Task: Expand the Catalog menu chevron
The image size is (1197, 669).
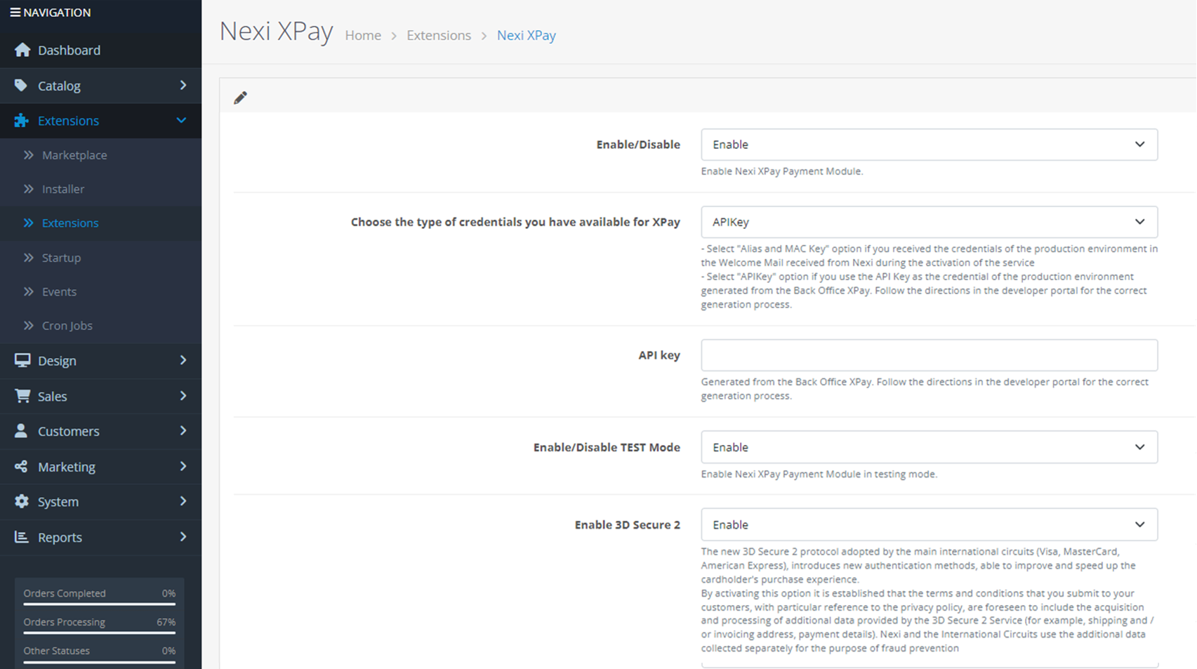Action: [x=183, y=86]
